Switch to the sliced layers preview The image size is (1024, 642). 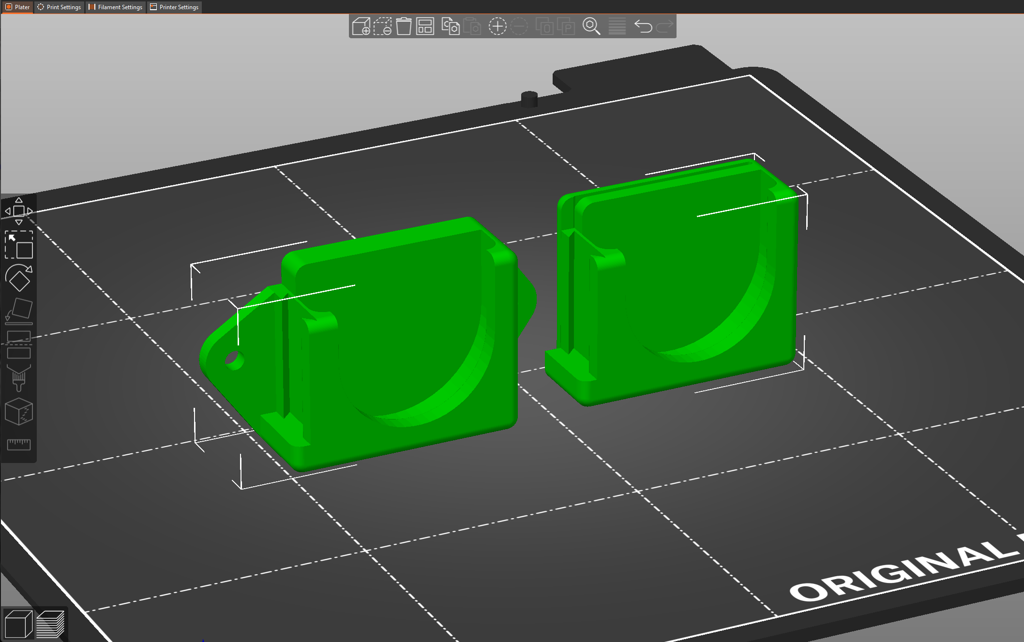tap(50, 624)
